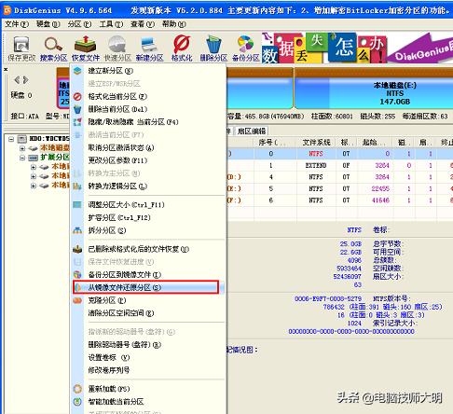Click the 格式化 (Format) toolbar icon
The height and width of the screenshot is (414, 453).
[182, 48]
